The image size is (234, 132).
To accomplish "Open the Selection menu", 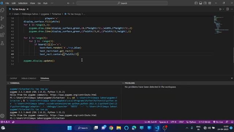I will click(23, 3).
